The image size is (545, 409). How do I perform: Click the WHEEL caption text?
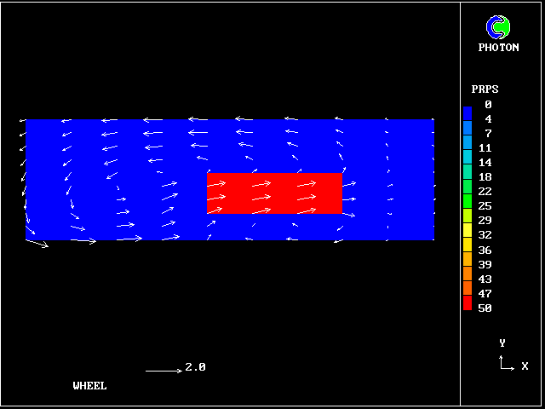(x=89, y=386)
